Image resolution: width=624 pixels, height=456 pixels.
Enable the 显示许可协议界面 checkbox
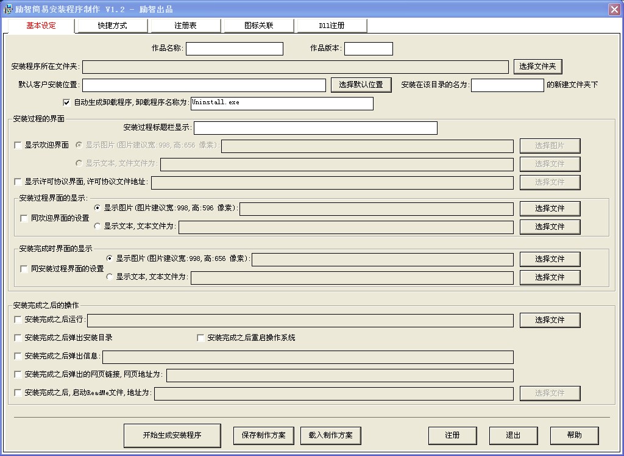[x=18, y=182]
